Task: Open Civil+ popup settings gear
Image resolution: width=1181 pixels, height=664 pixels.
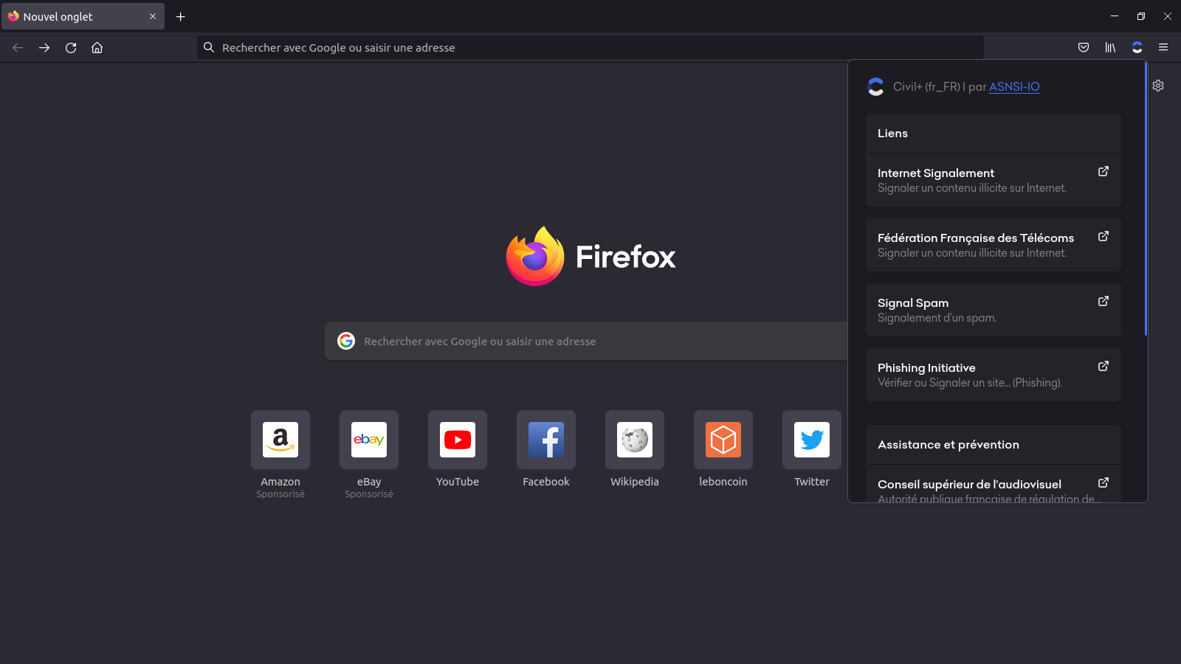Action: (1158, 86)
